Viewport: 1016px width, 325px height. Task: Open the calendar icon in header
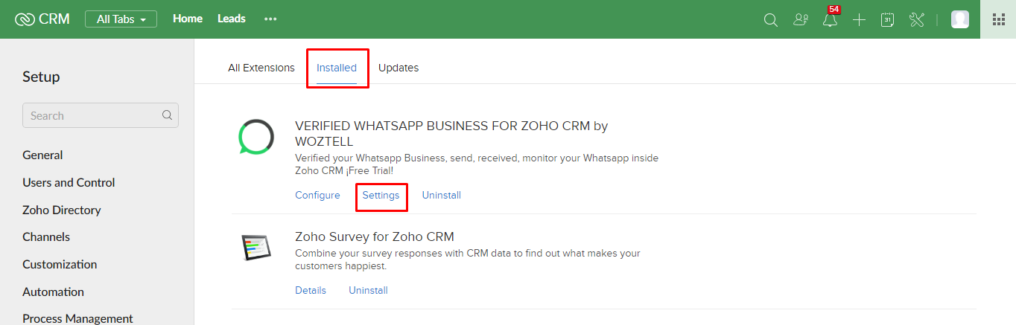(x=887, y=20)
